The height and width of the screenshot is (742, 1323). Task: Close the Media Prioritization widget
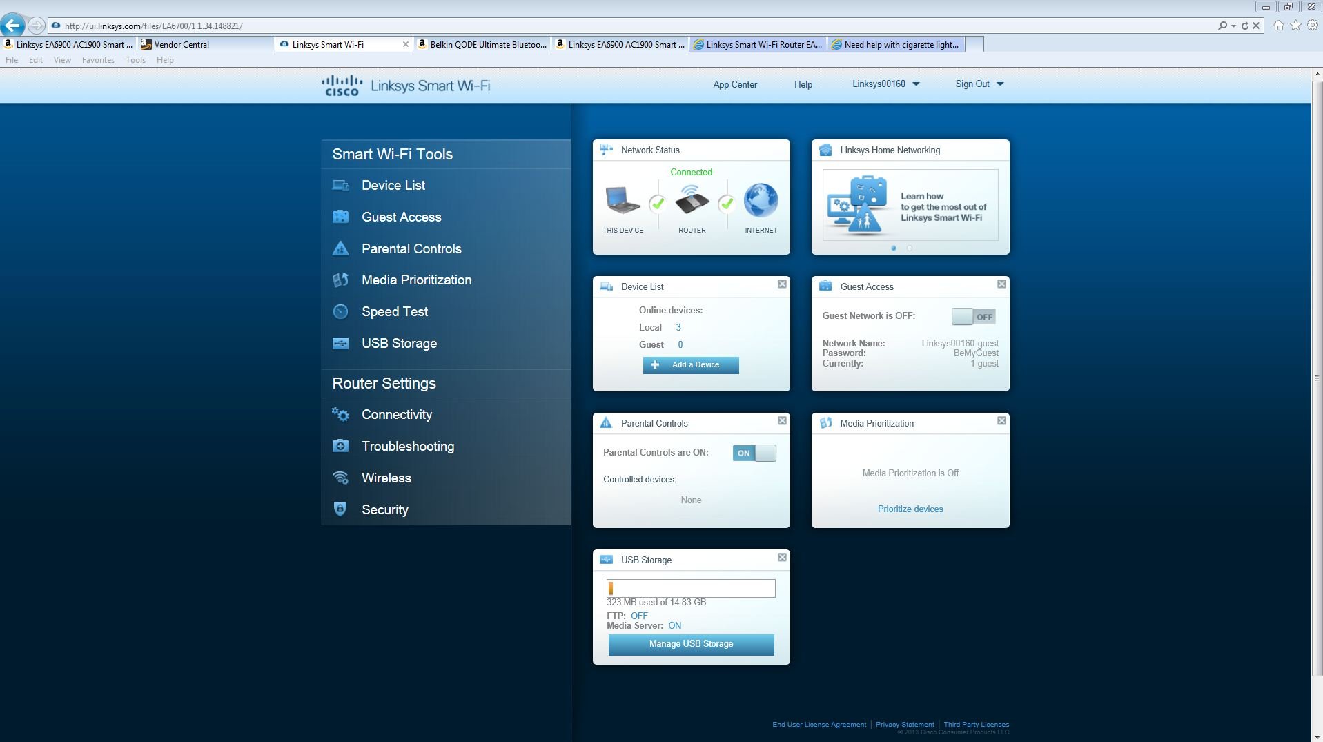1001,421
